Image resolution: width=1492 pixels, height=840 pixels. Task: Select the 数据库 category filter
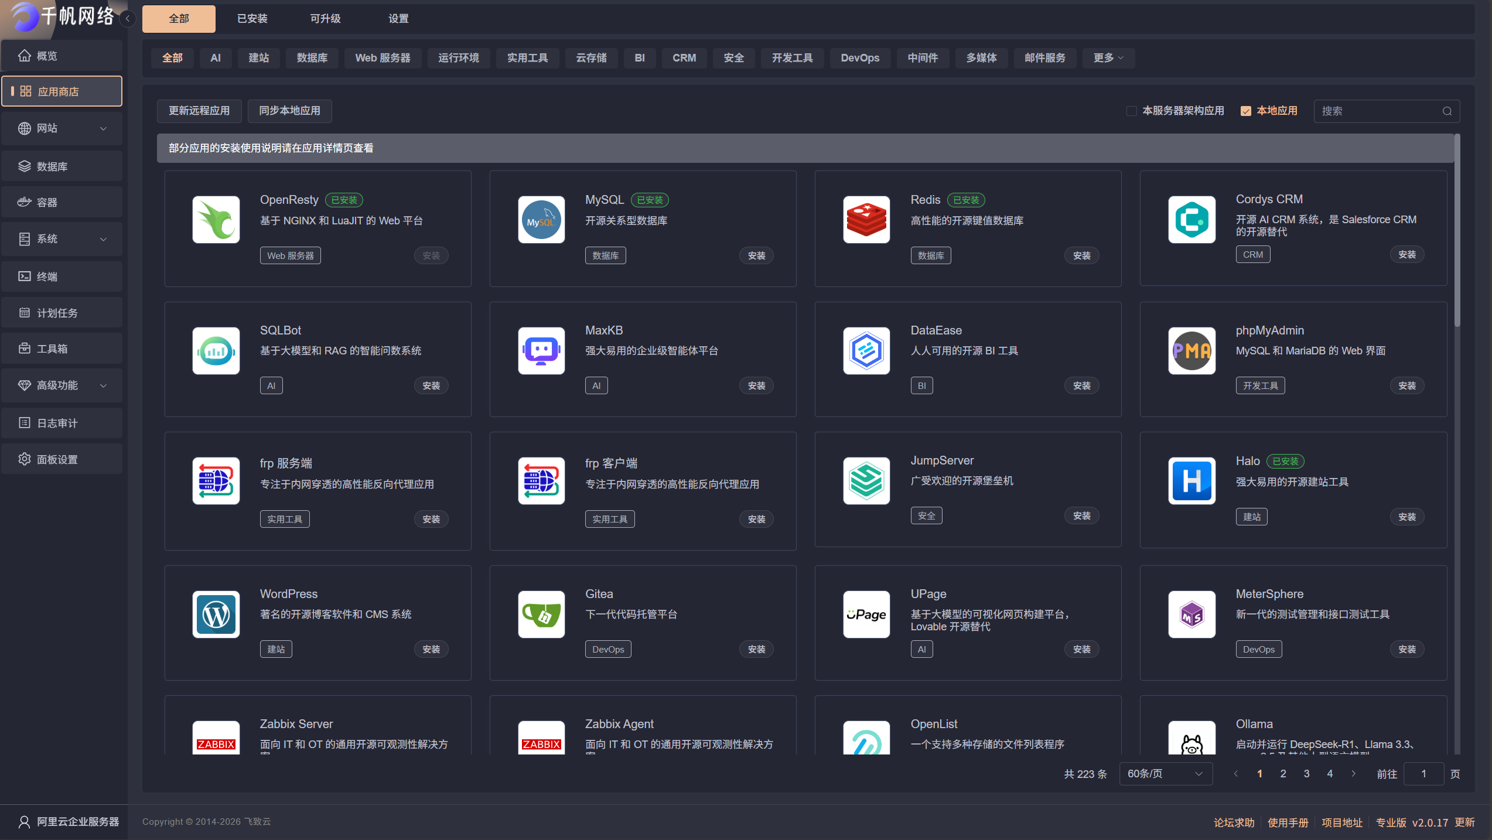click(x=312, y=58)
